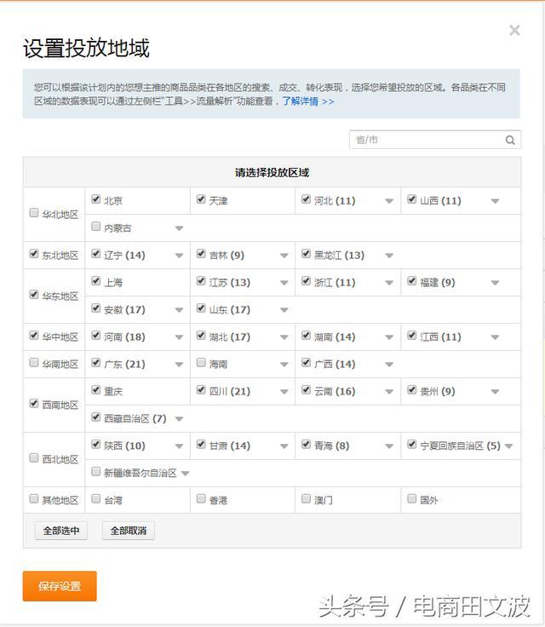Close the 设置投放地域 dialog
This screenshot has height=627, width=545.
point(514,31)
